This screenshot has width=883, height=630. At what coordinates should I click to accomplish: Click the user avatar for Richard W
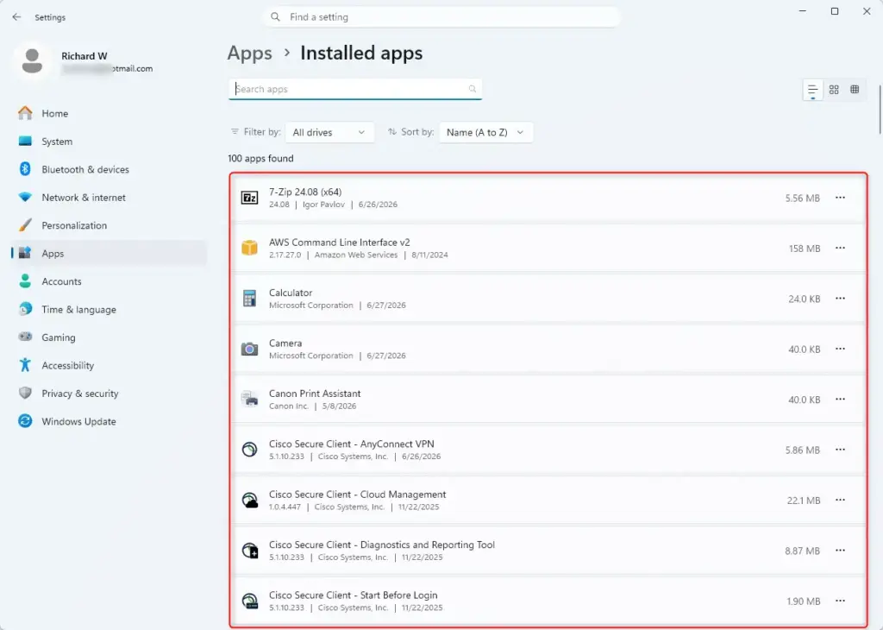pos(32,61)
